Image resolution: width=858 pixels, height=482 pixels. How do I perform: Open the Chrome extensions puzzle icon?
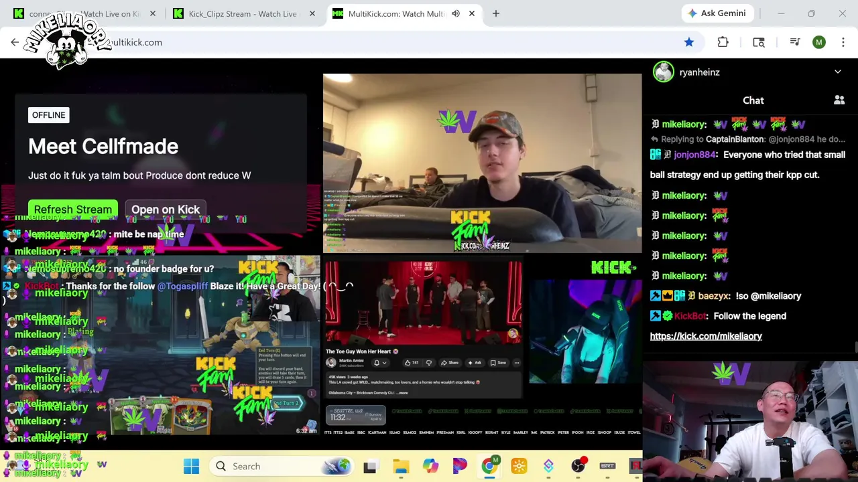tap(723, 42)
